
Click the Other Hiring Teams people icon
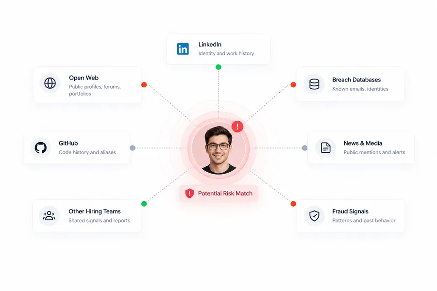49,215
